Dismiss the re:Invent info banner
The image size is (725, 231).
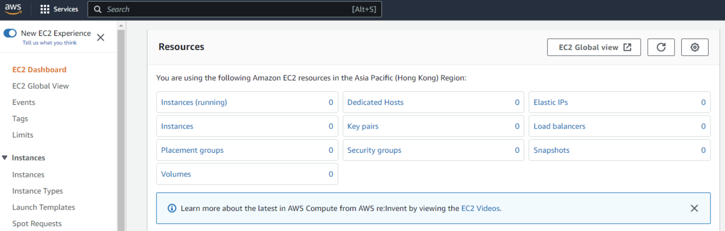point(694,208)
